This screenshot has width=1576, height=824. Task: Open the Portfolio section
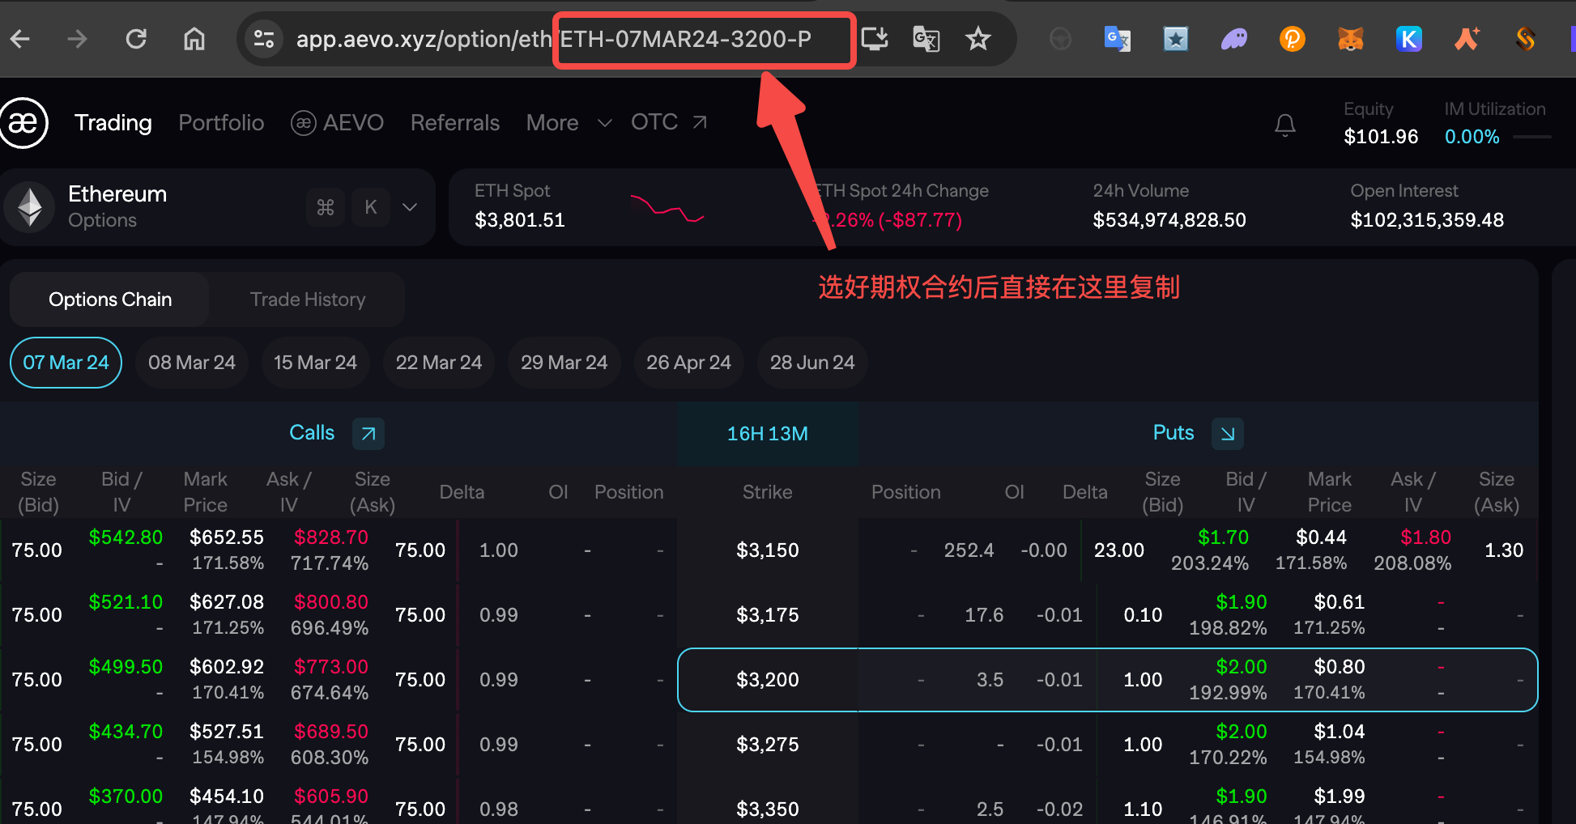pos(221,122)
